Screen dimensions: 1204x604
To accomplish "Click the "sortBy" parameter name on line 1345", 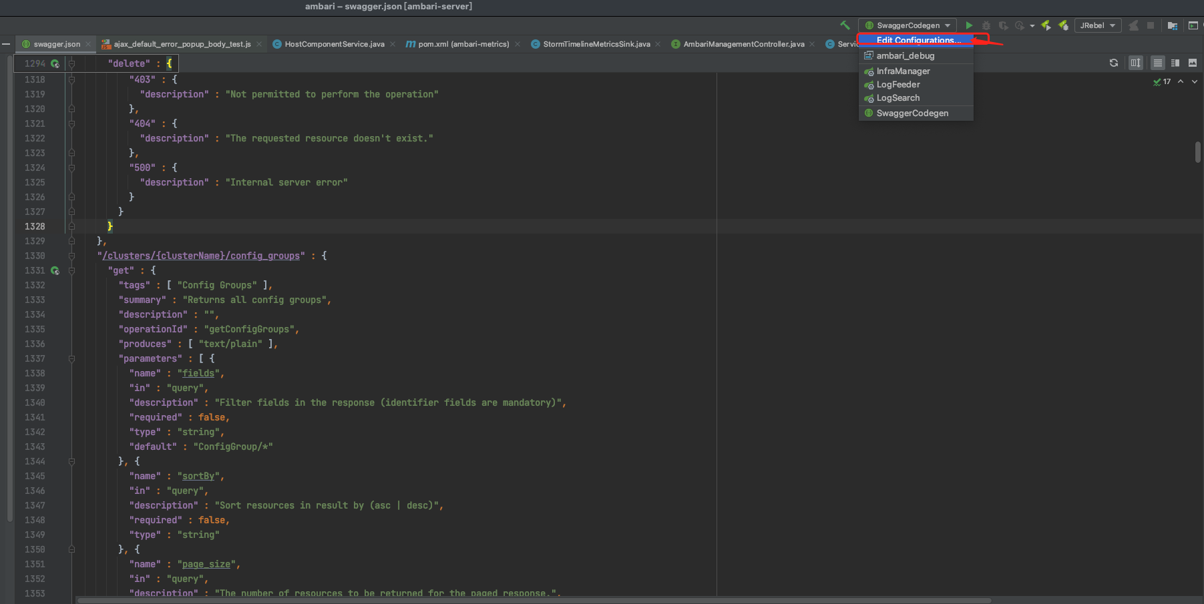I will pyautogui.click(x=198, y=476).
